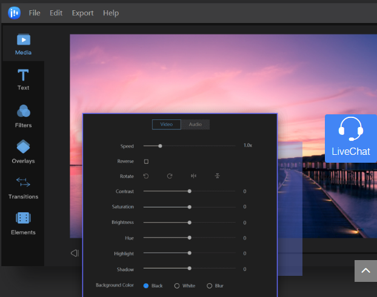Open the Elements panel

coord(23,224)
